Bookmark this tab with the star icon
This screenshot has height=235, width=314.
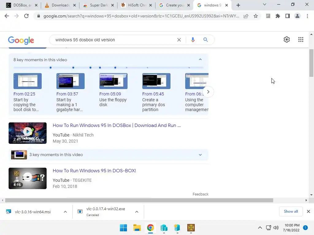point(256,16)
